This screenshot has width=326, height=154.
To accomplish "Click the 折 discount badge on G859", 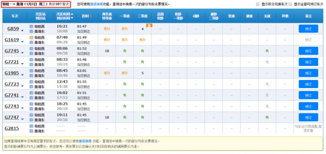I will click(x=149, y=25).
